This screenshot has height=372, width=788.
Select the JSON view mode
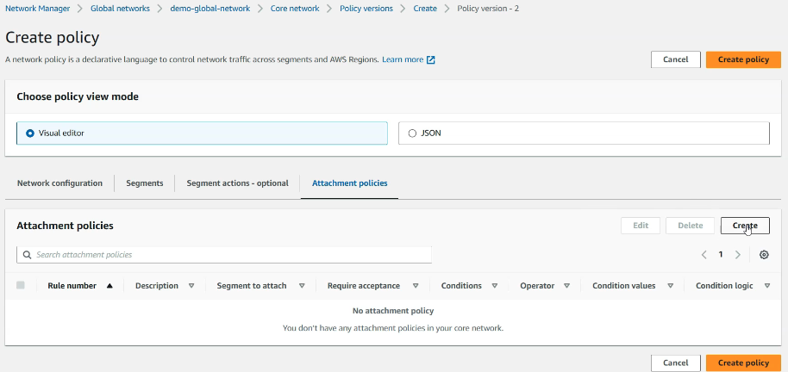coord(412,133)
